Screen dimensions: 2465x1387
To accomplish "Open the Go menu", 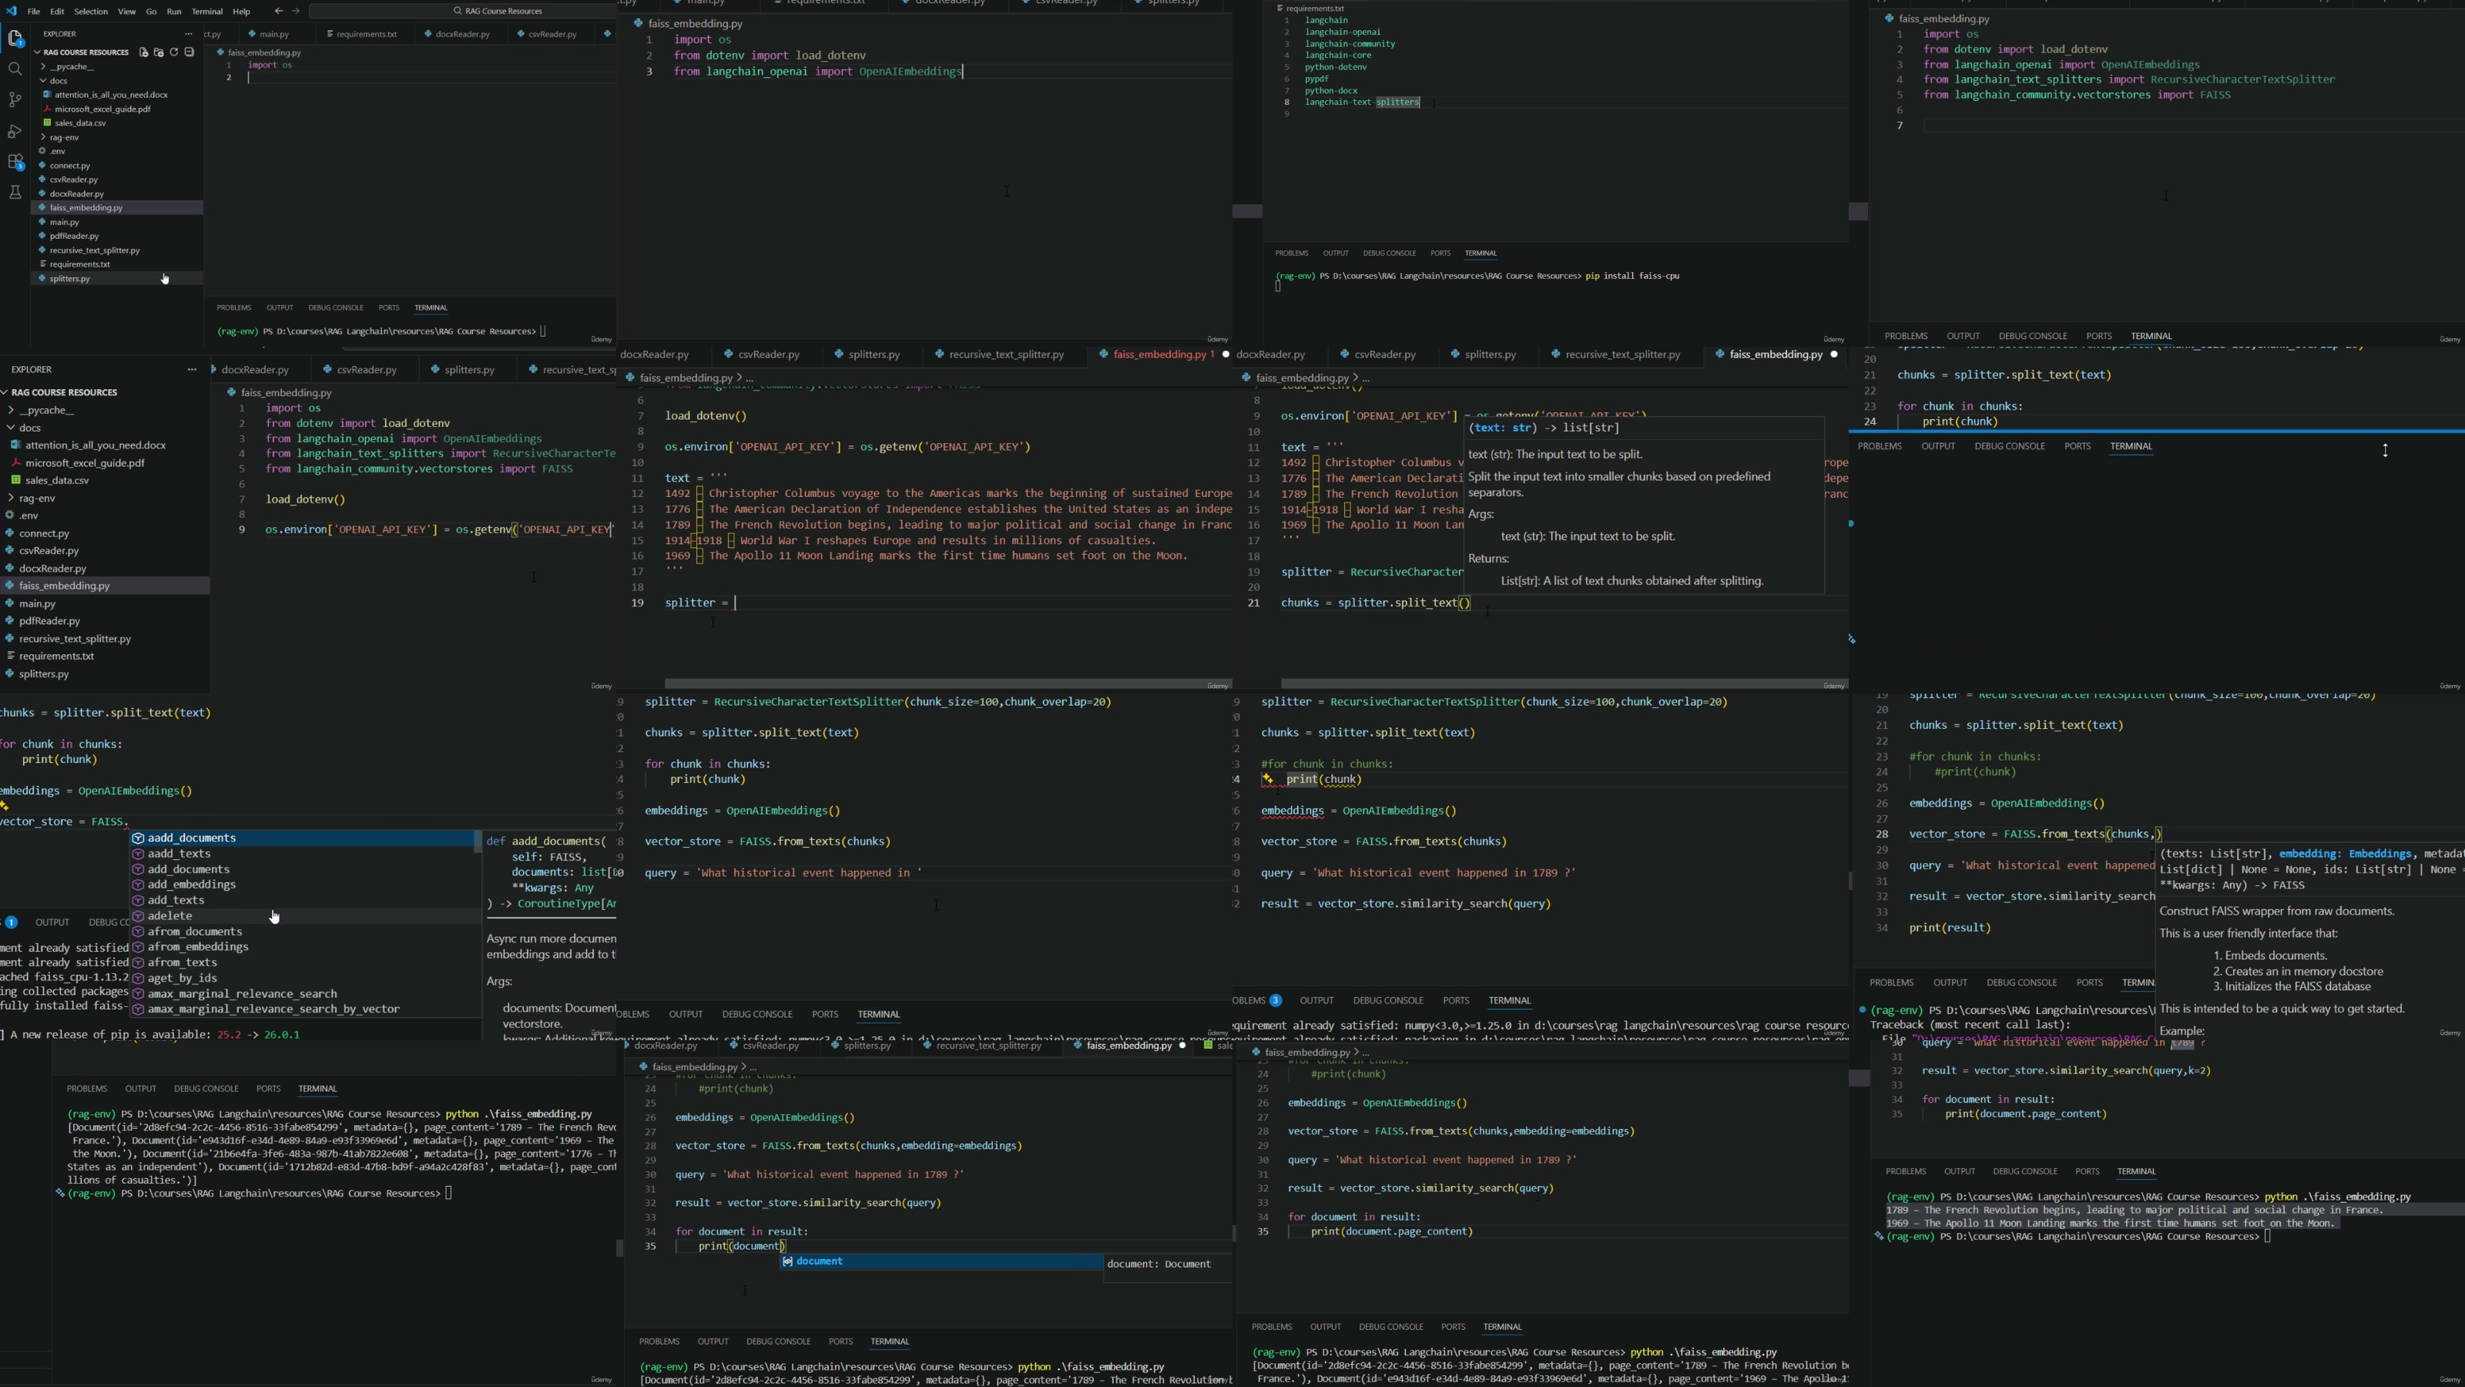I will pyautogui.click(x=151, y=12).
